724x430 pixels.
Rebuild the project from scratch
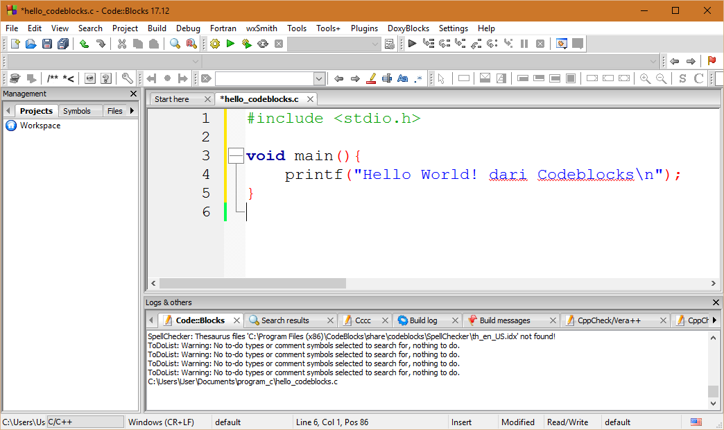tap(263, 43)
